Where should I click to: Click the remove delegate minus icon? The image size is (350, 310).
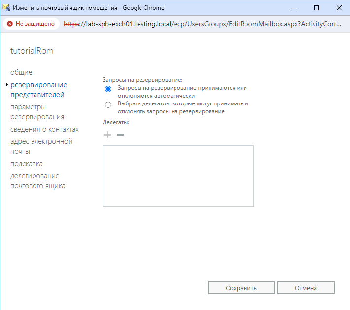click(x=120, y=135)
